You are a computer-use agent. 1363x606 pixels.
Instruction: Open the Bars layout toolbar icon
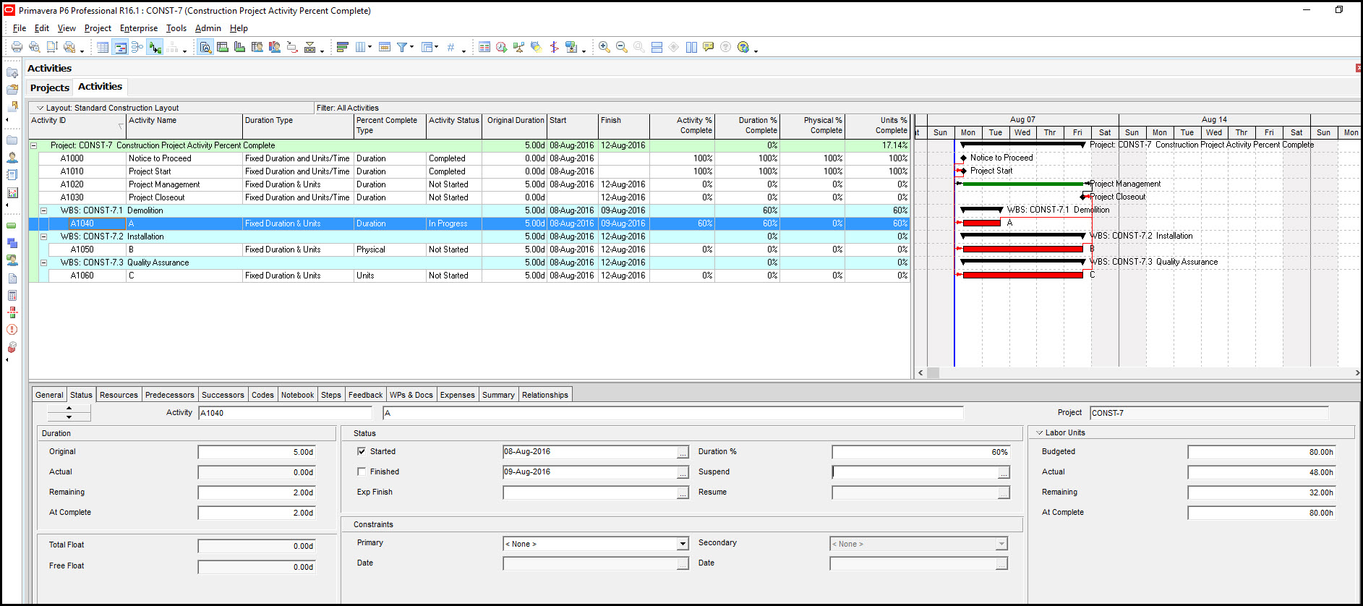point(342,47)
